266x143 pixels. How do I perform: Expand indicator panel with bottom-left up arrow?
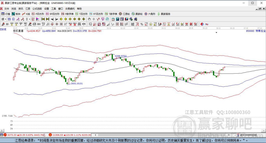click(x=2, y=131)
